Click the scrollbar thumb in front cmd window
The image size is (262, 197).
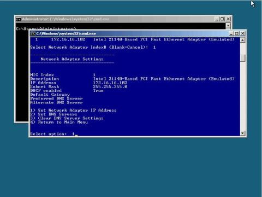pos(242,58)
